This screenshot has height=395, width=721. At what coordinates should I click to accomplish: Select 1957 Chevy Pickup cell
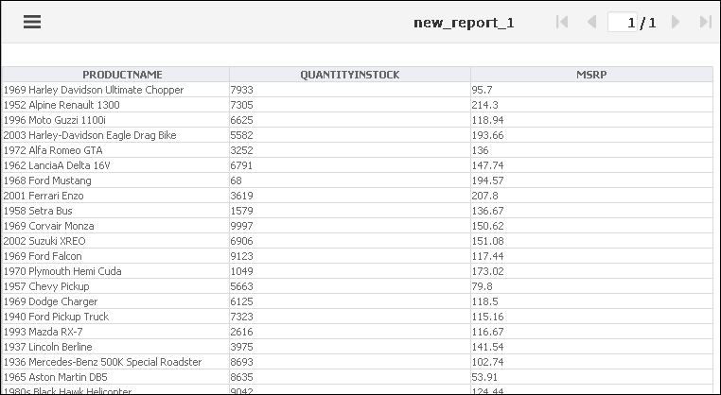115,286
